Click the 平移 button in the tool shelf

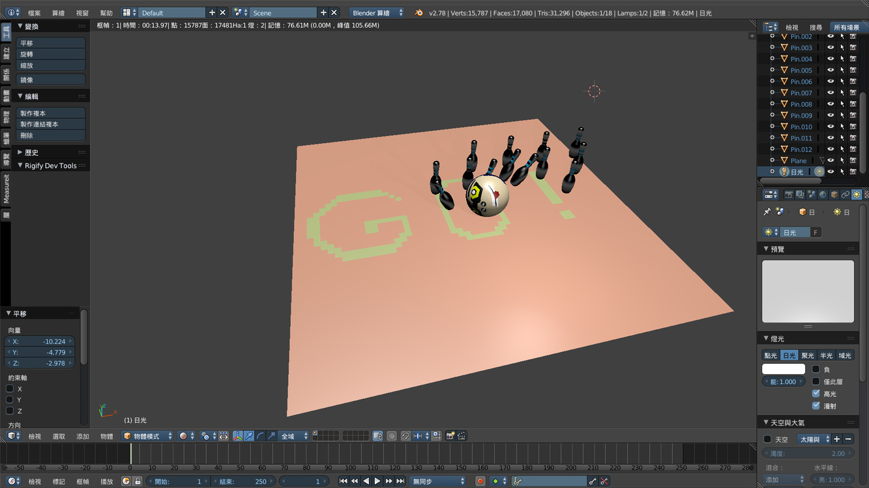click(x=51, y=43)
